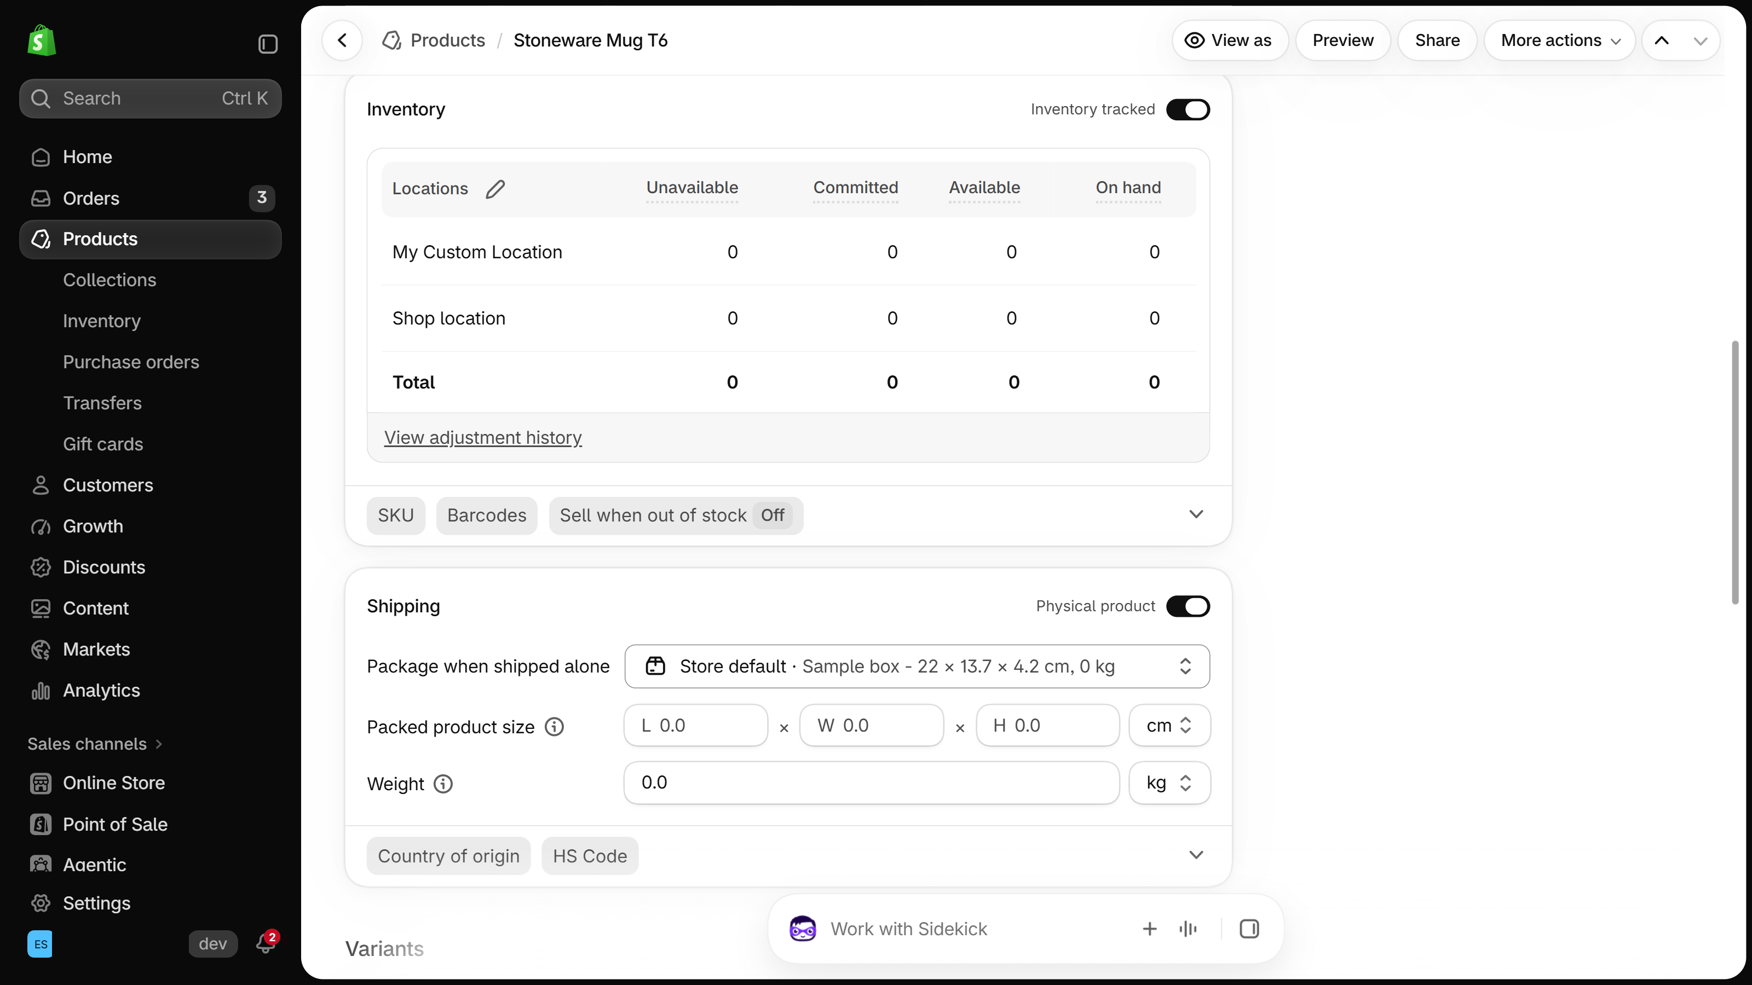This screenshot has height=985, width=1752.
Task: Toggle Inventory tracked switch
Action: 1188,109
